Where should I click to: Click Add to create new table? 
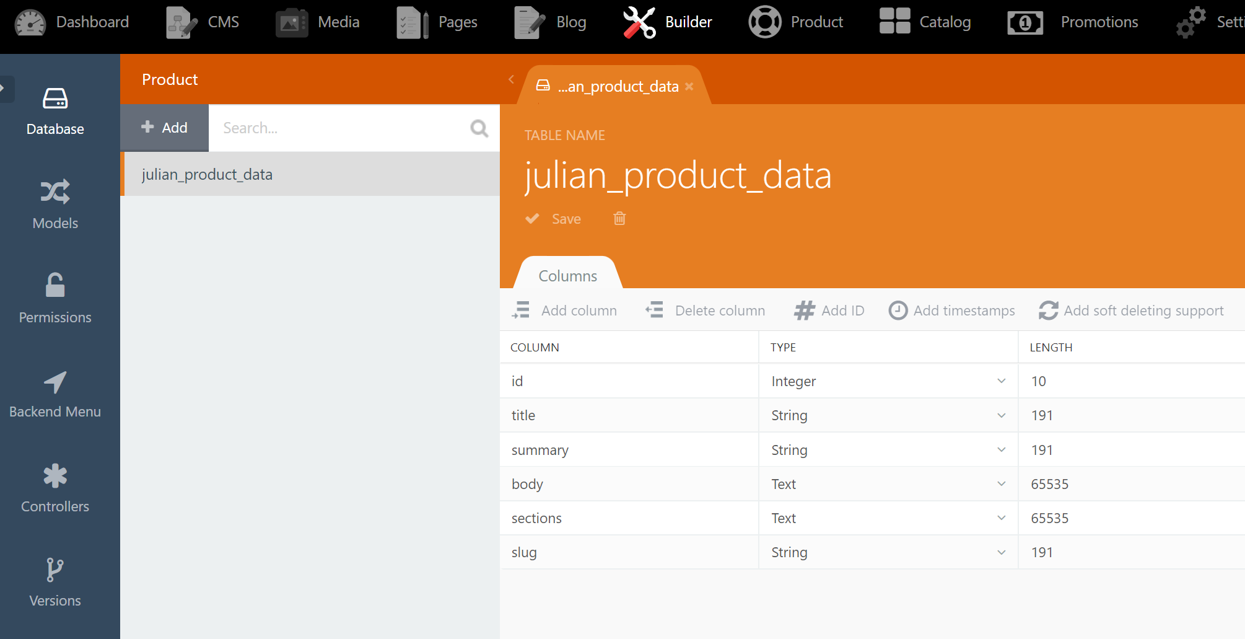point(165,128)
